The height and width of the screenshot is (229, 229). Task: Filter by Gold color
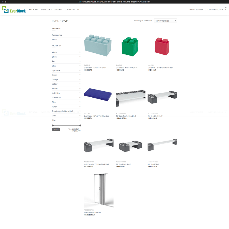click(x=54, y=116)
